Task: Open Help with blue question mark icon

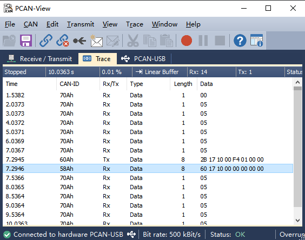Action: click(240, 41)
